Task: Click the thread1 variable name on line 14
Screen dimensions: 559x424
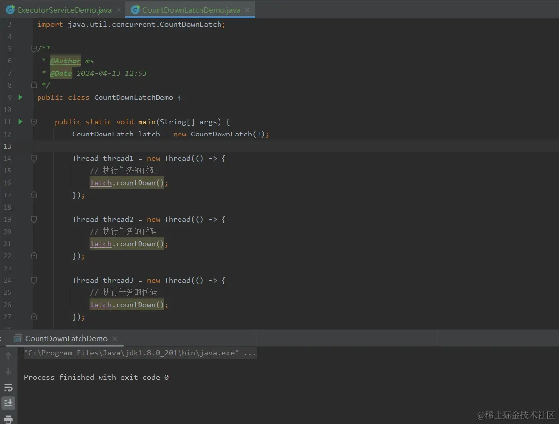Action: (118, 158)
